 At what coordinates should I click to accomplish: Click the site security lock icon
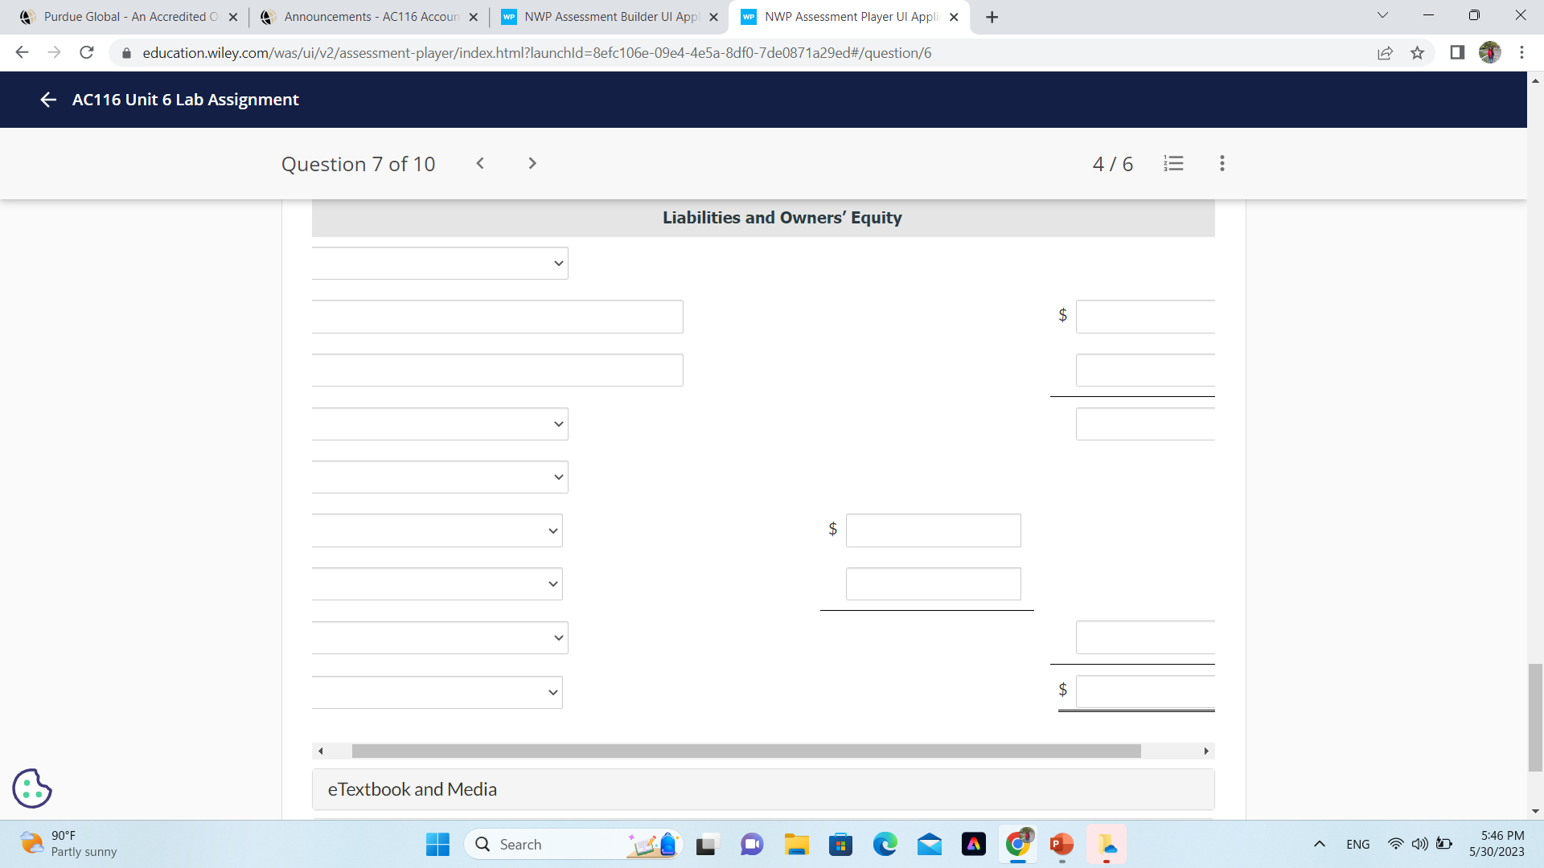126,52
